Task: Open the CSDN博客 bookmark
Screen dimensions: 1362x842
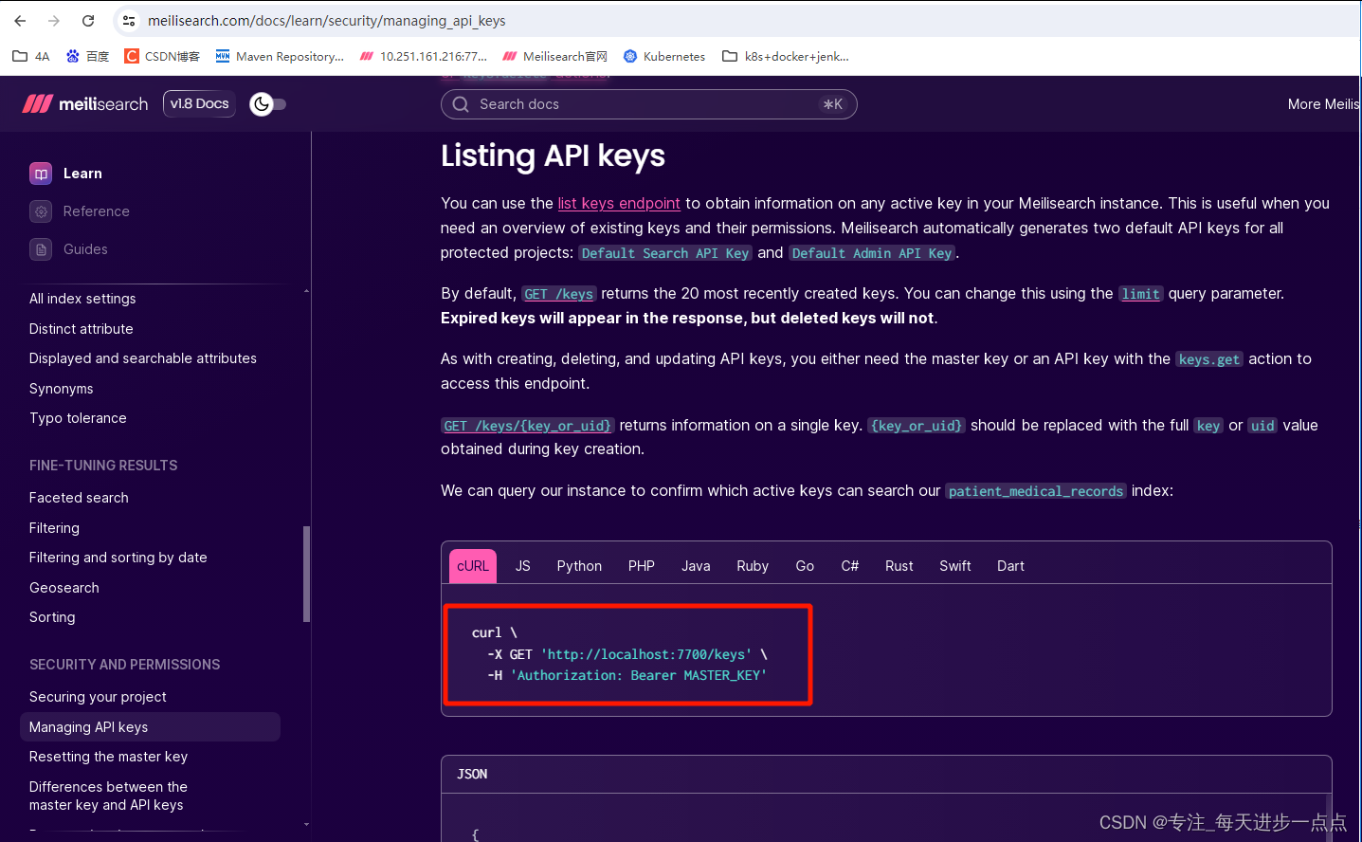Action: pos(162,56)
